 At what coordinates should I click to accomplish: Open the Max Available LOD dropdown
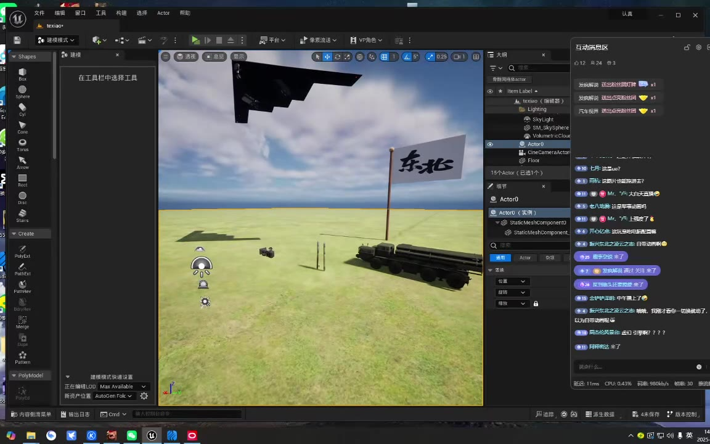click(123, 387)
